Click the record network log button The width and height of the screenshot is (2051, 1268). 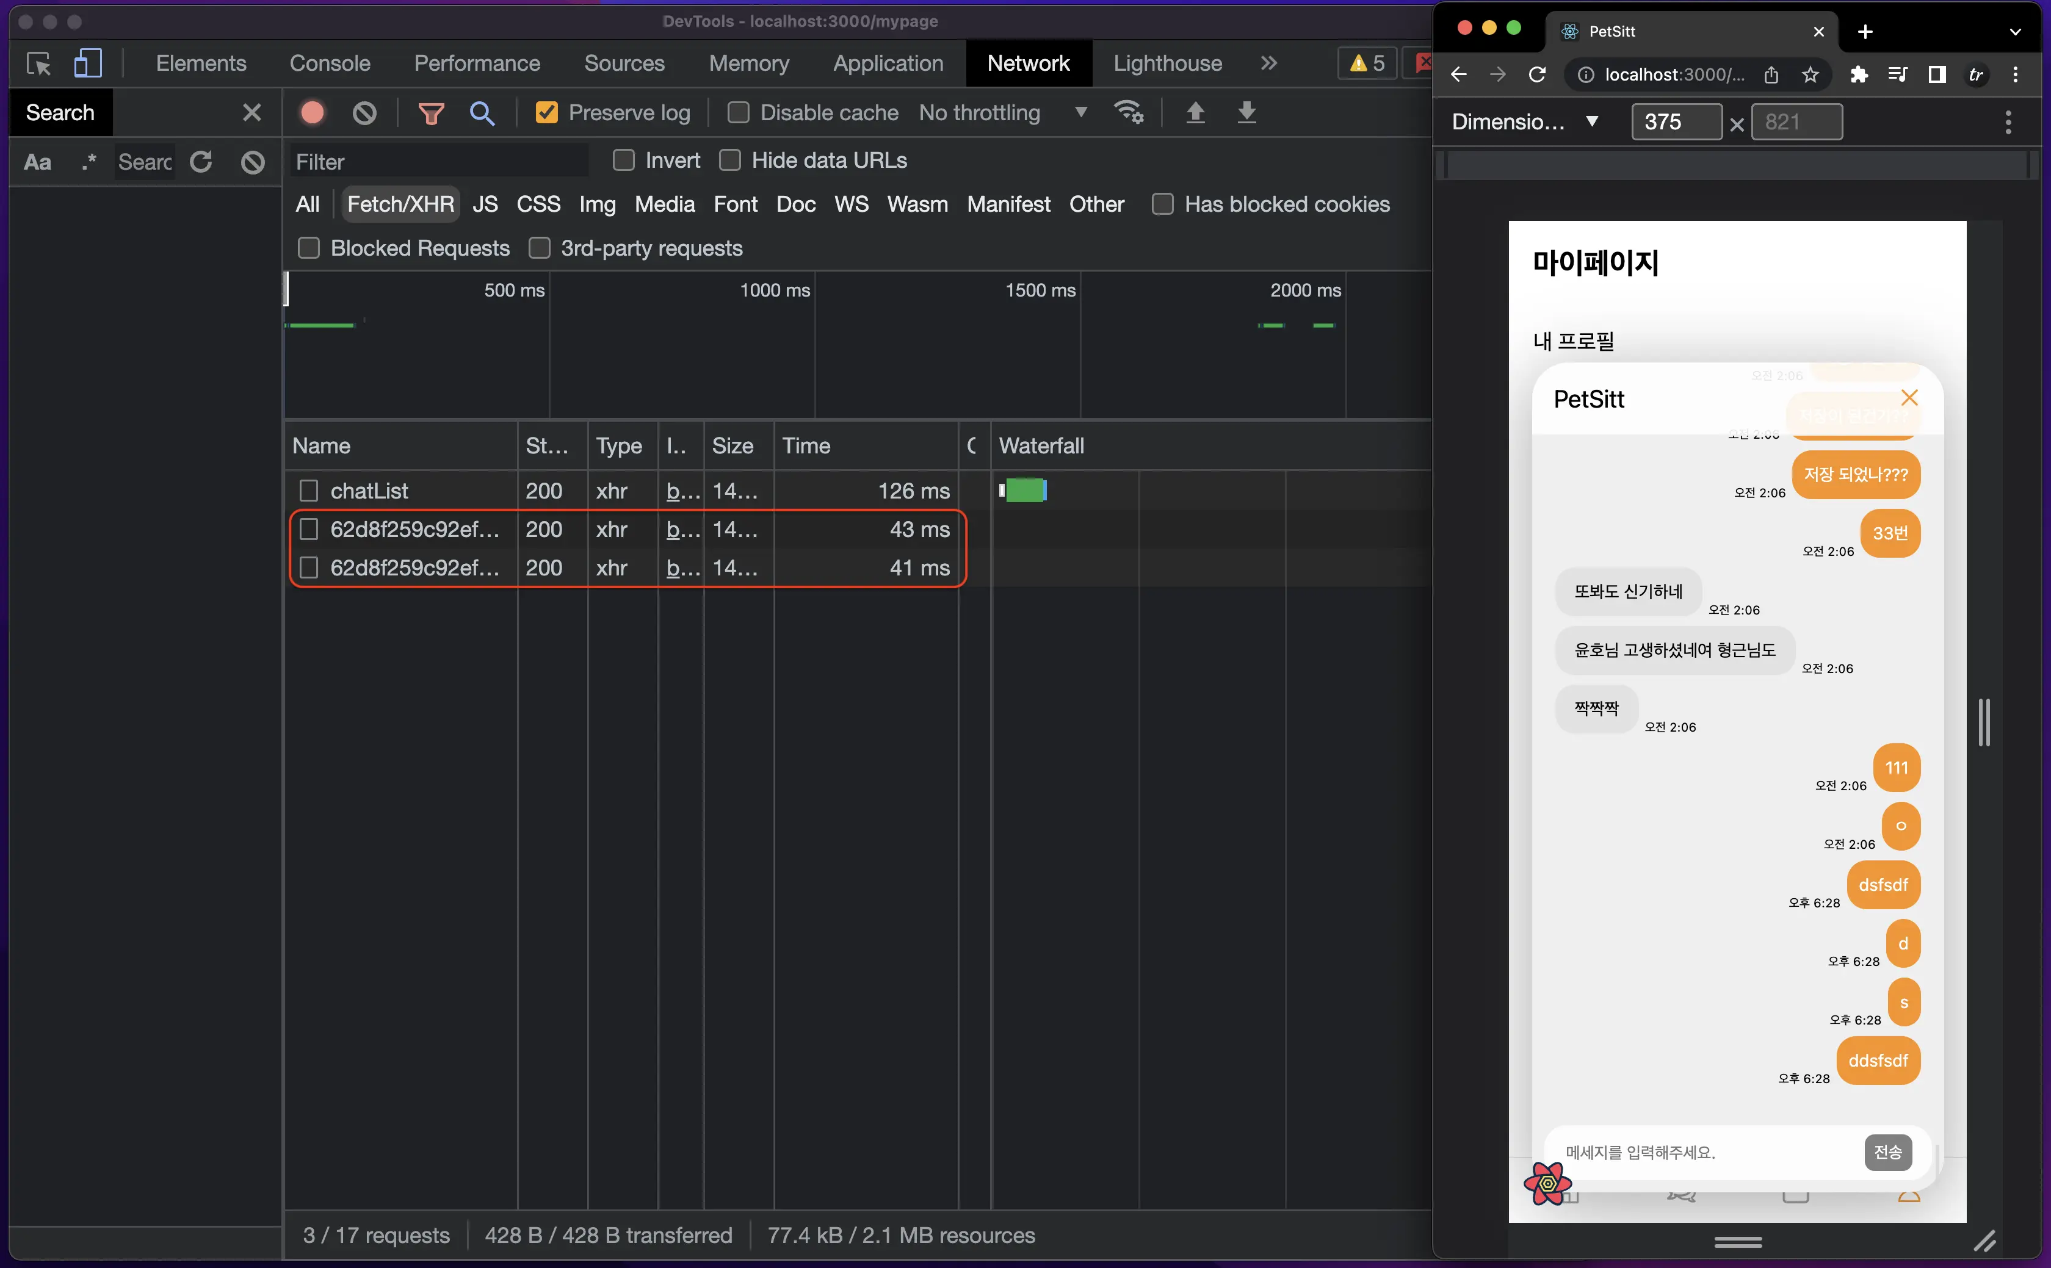312,112
